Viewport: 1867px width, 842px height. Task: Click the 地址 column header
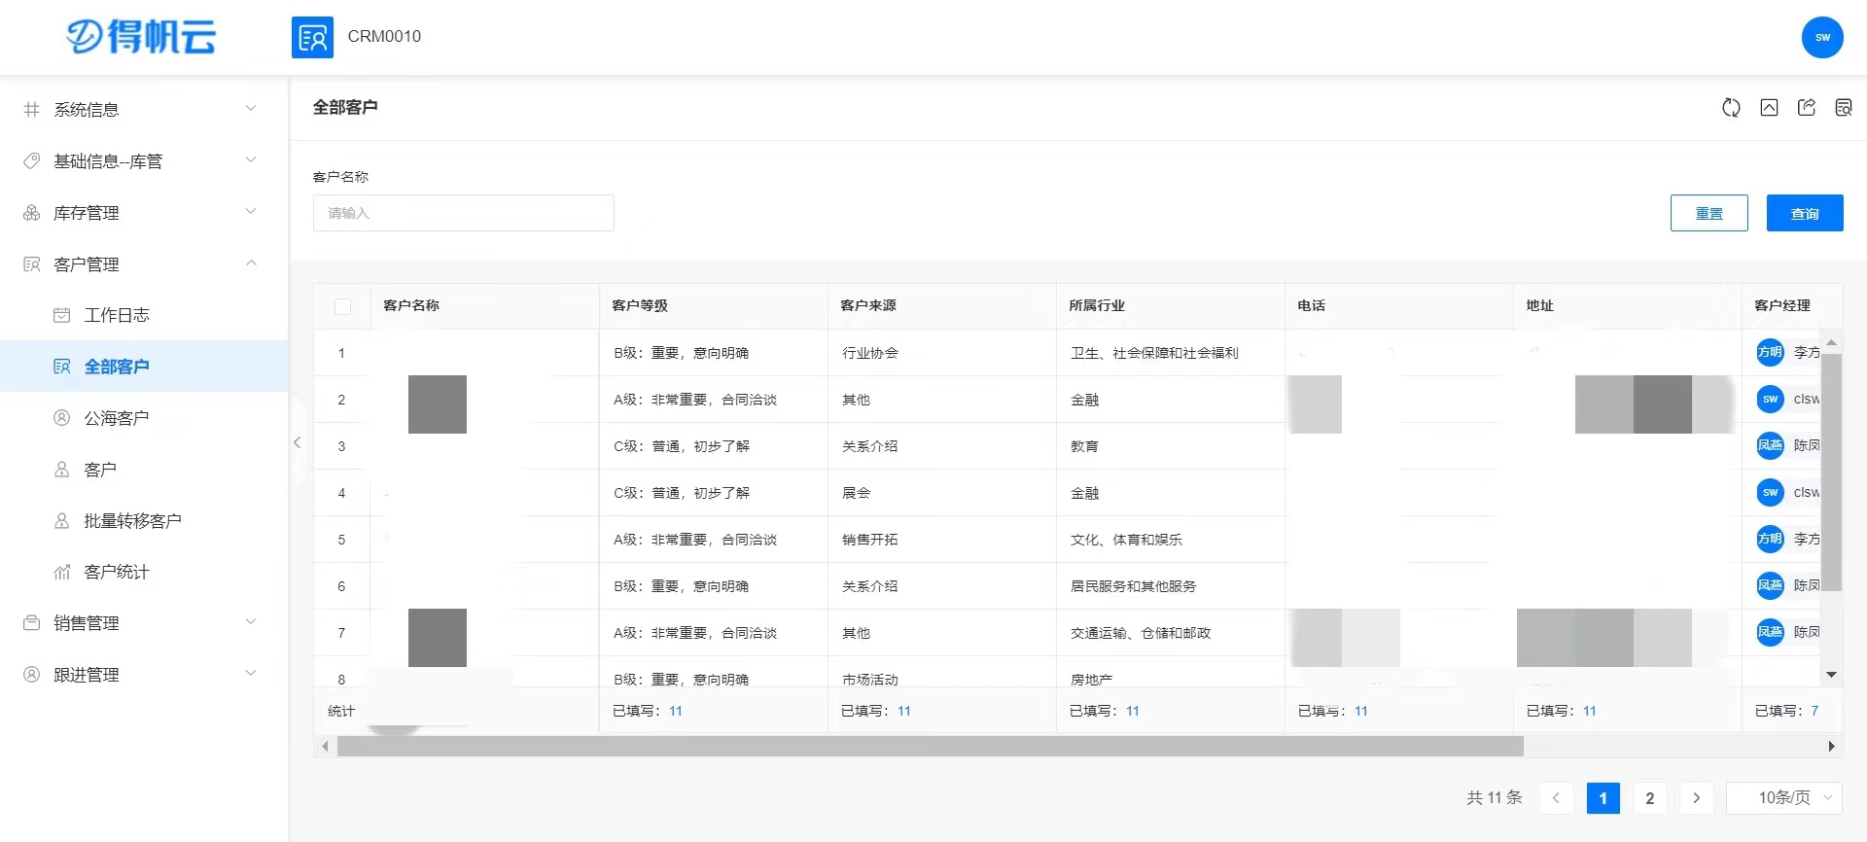(1627, 306)
